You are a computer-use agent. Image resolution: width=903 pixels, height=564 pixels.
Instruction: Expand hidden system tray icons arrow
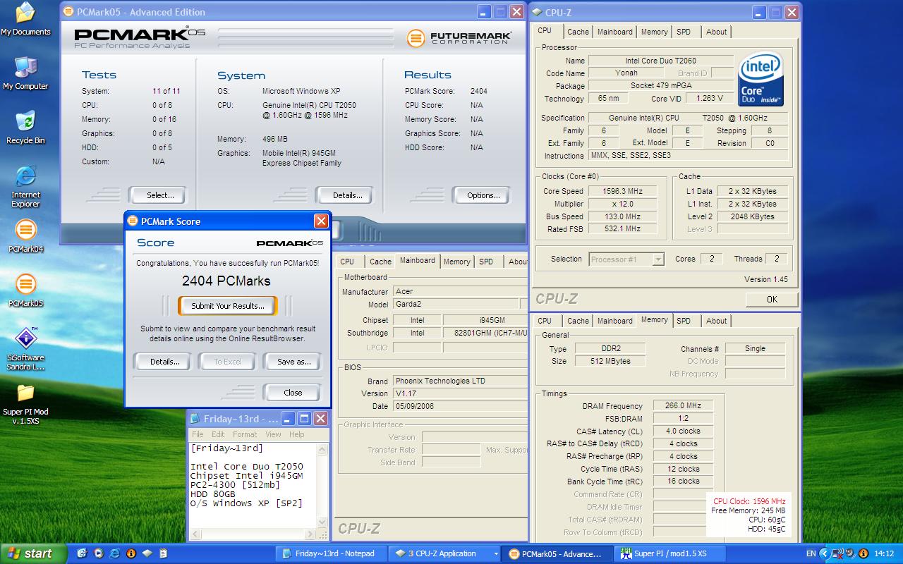tap(825, 553)
